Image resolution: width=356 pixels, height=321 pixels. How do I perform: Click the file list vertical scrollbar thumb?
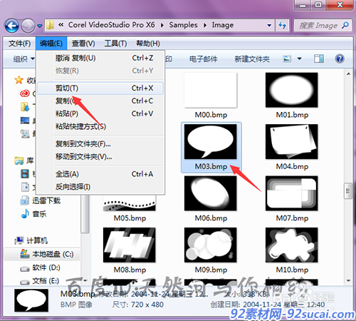348,190
